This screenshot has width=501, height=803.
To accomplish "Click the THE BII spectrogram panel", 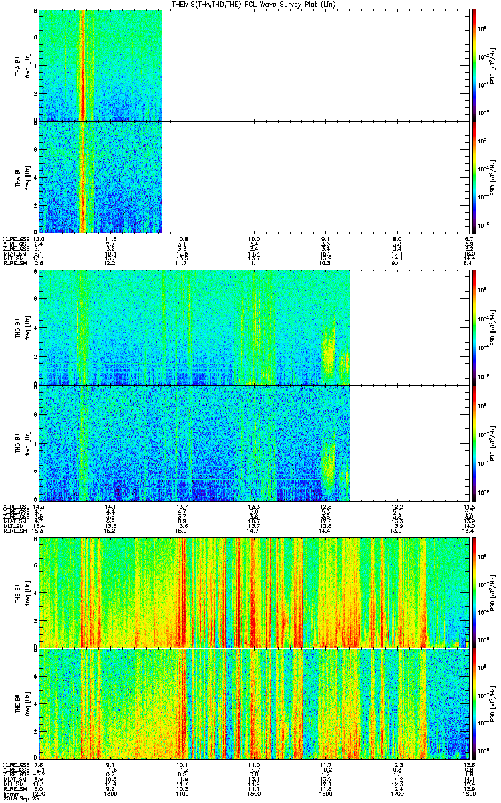I will (254, 704).
